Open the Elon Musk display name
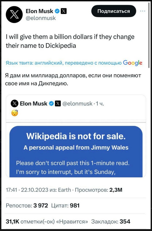 point(40,11)
